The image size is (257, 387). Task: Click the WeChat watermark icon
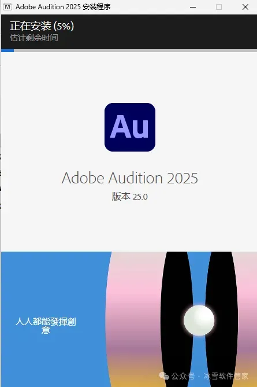click(164, 376)
